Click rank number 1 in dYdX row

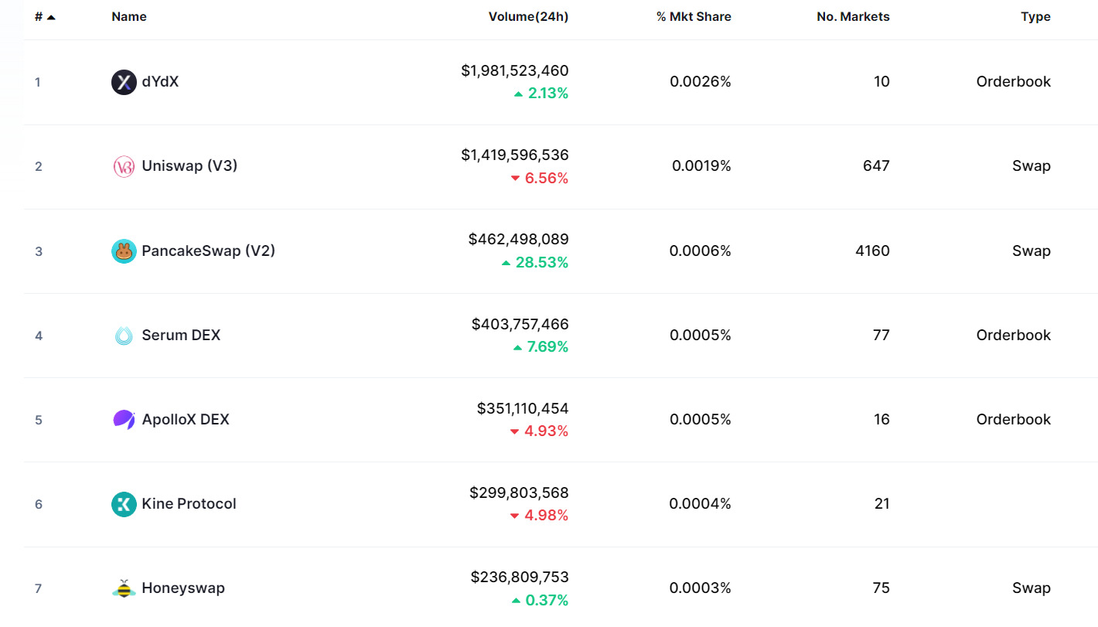tap(38, 82)
